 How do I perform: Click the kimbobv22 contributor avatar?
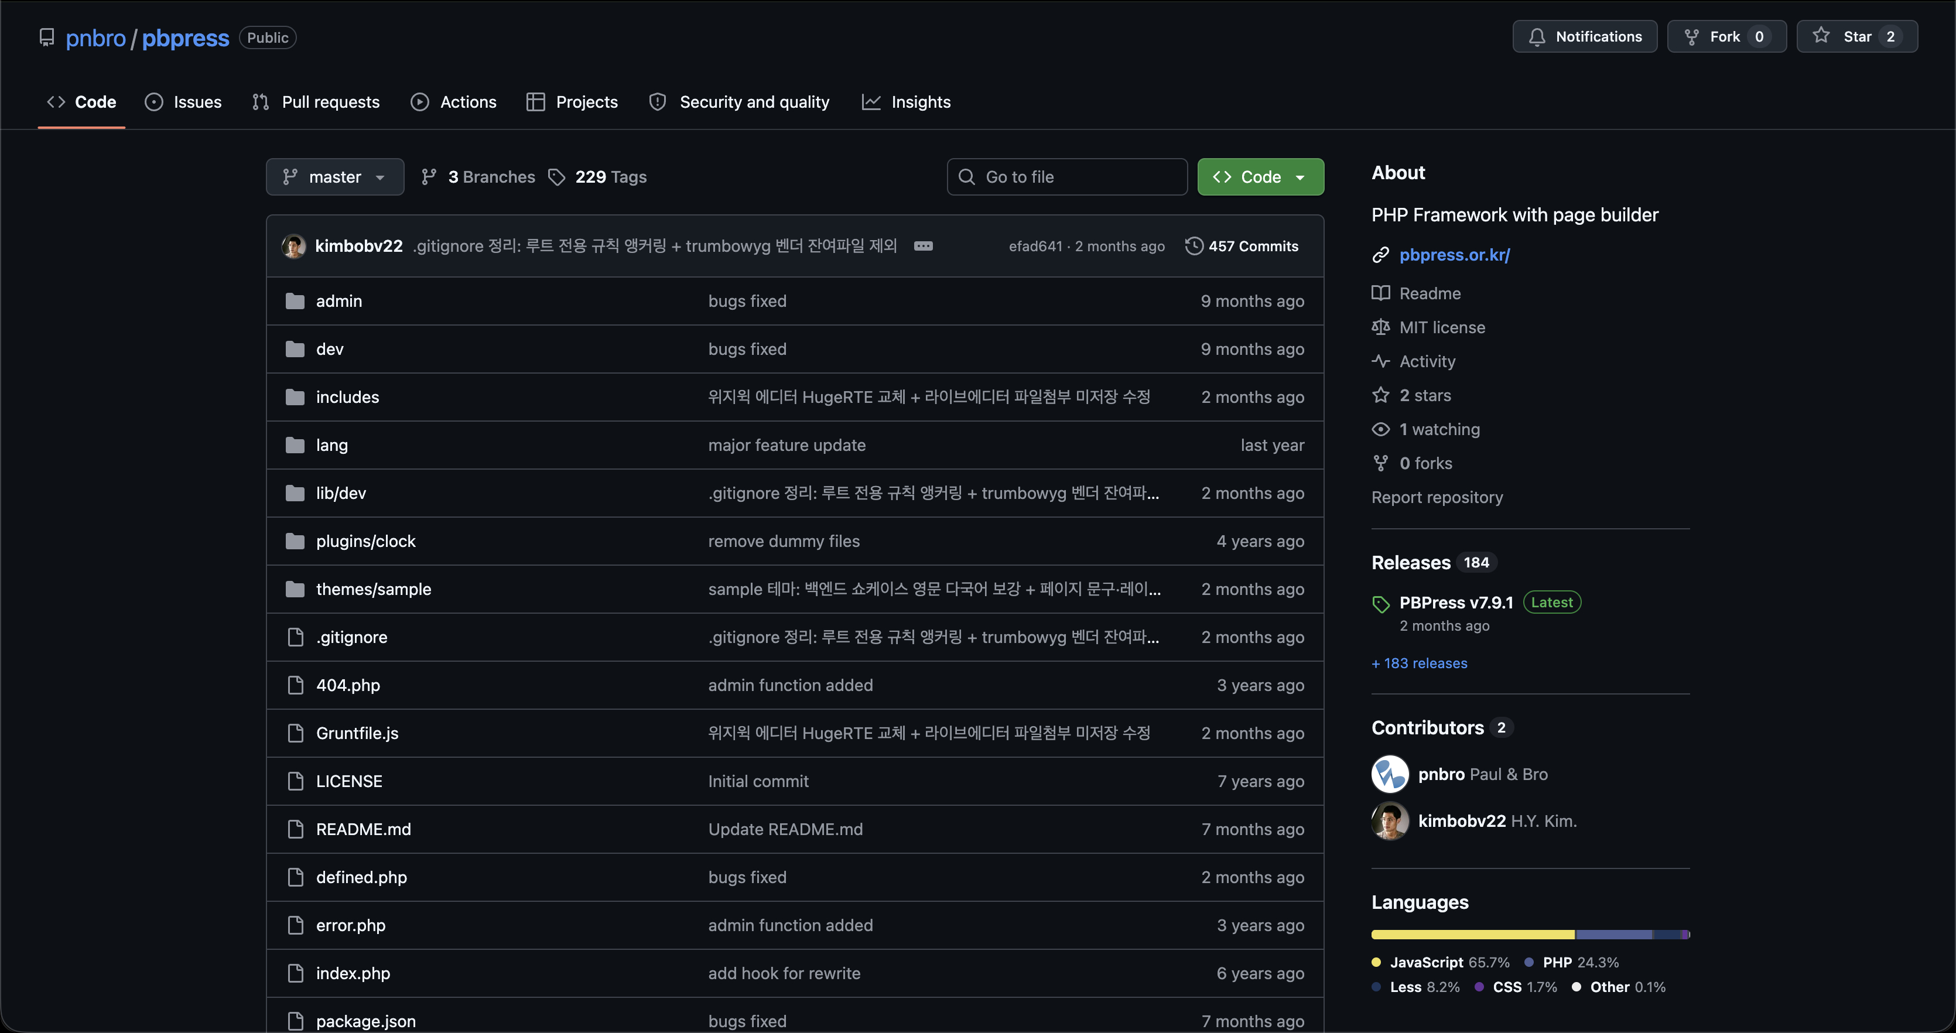pyautogui.click(x=1390, y=821)
